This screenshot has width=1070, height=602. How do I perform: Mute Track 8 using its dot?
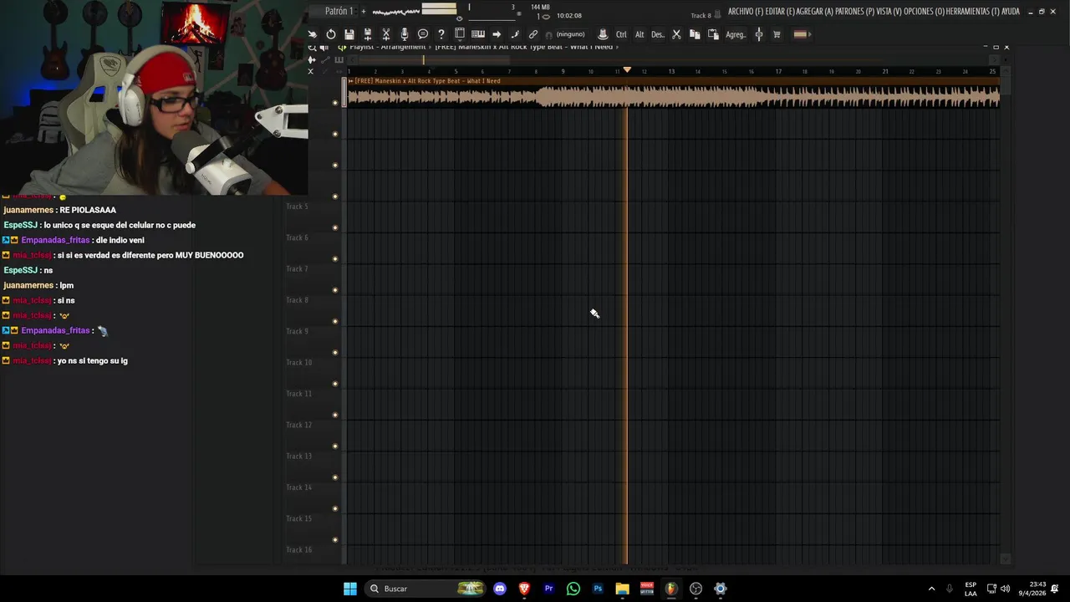[335, 321]
